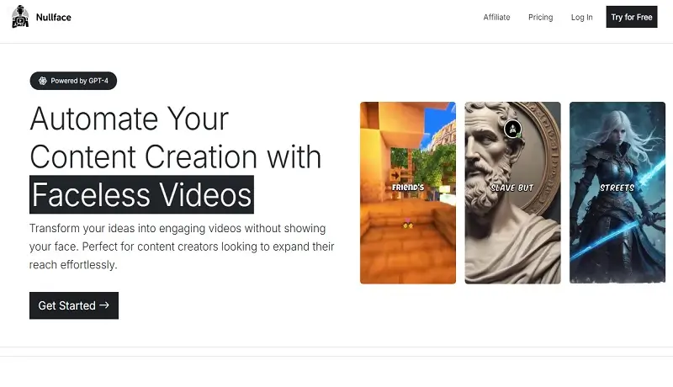Open the Affiliate page
This screenshot has width=673, height=387.
[x=496, y=18]
